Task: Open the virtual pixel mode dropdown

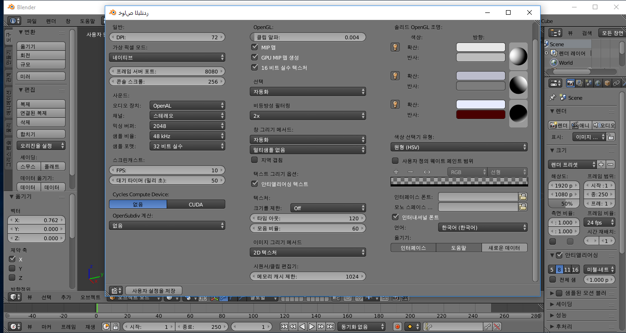Action: (167, 58)
